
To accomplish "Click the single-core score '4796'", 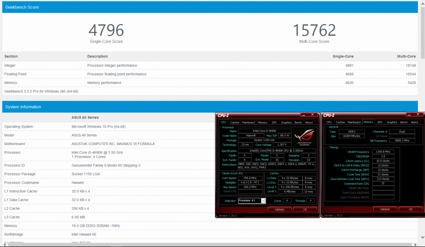I will [106, 30].
